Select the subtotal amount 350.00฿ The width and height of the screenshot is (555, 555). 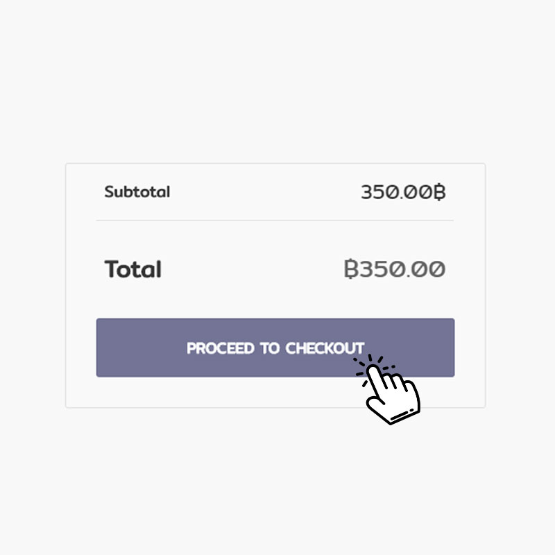pyautogui.click(x=402, y=192)
